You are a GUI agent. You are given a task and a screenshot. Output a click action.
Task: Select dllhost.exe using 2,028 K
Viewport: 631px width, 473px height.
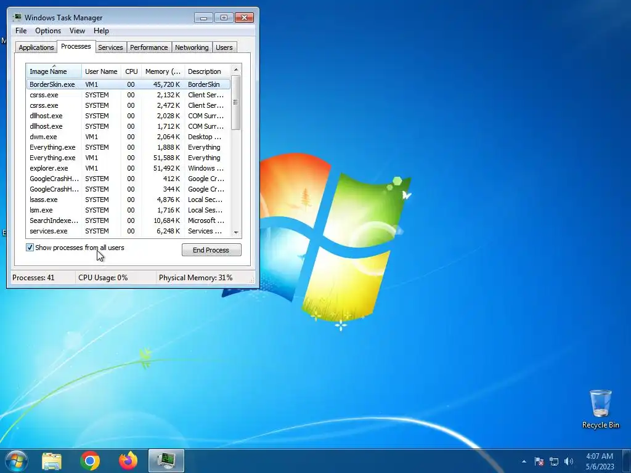tap(128, 116)
